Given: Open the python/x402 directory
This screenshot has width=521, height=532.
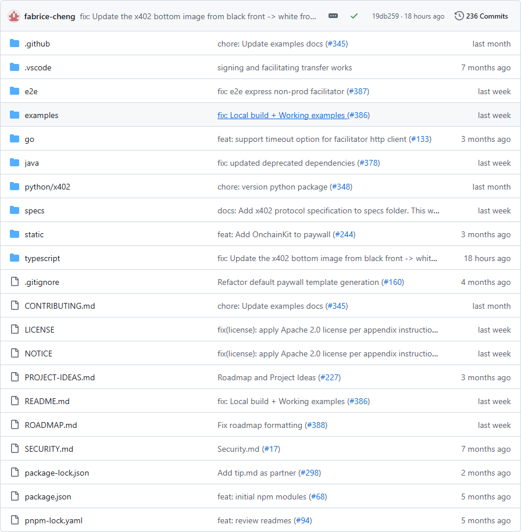Looking at the screenshot, I should [x=47, y=187].
